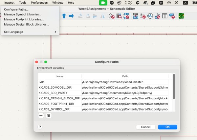Click the question mark help button
Screen dimensions: 197x140
click(40, 127)
